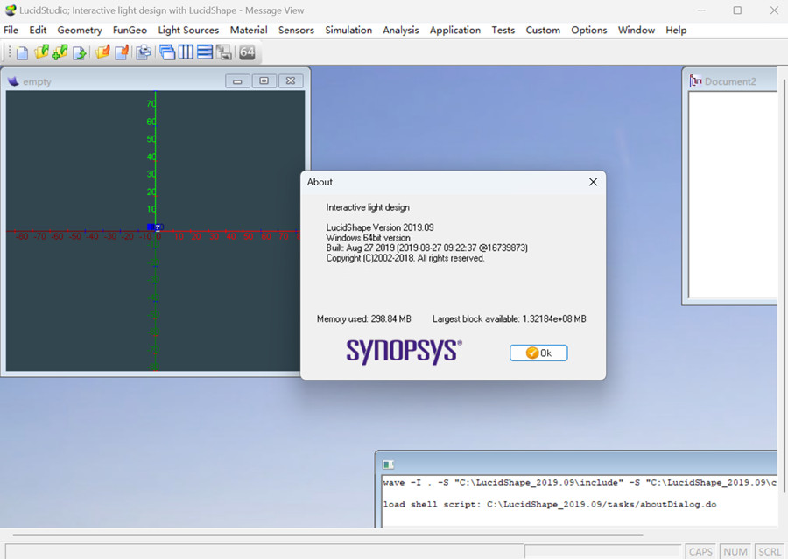
Task: Close the About dialog with X
Action: point(593,182)
